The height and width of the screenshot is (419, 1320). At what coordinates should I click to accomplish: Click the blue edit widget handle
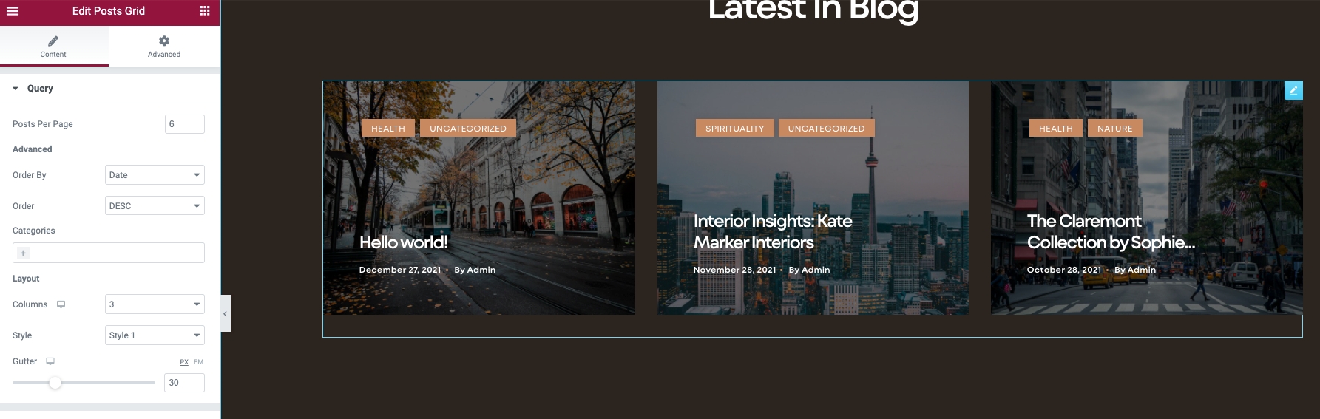[1293, 90]
